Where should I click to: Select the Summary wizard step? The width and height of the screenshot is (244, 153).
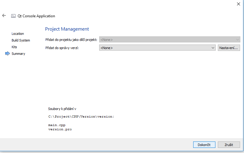pos(18,54)
